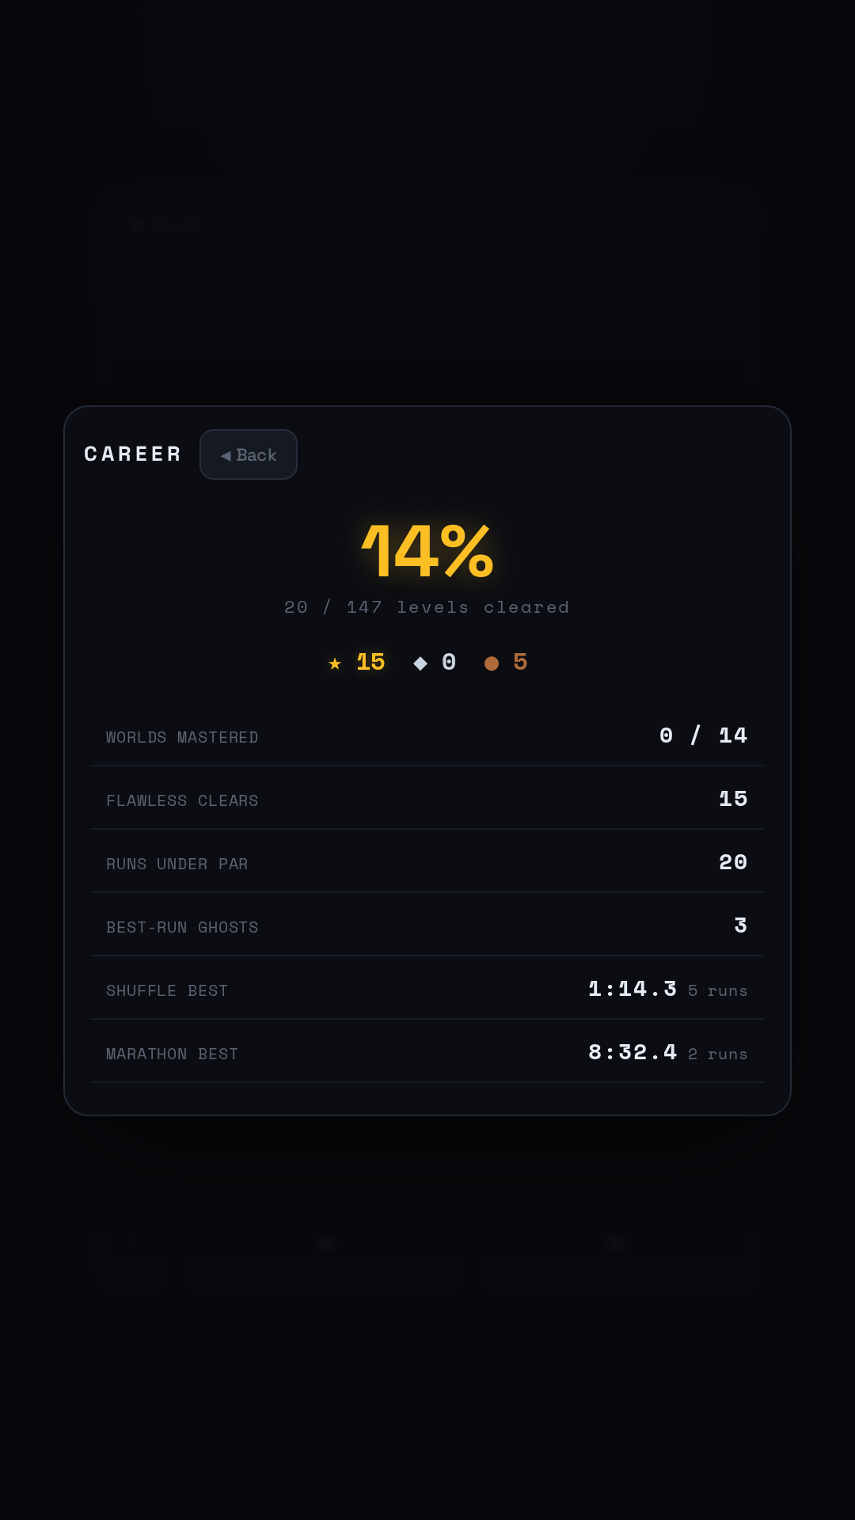This screenshot has height=1520, width=855.
Task: Select the Flawless Clears row label
Action: pos(182,800)
